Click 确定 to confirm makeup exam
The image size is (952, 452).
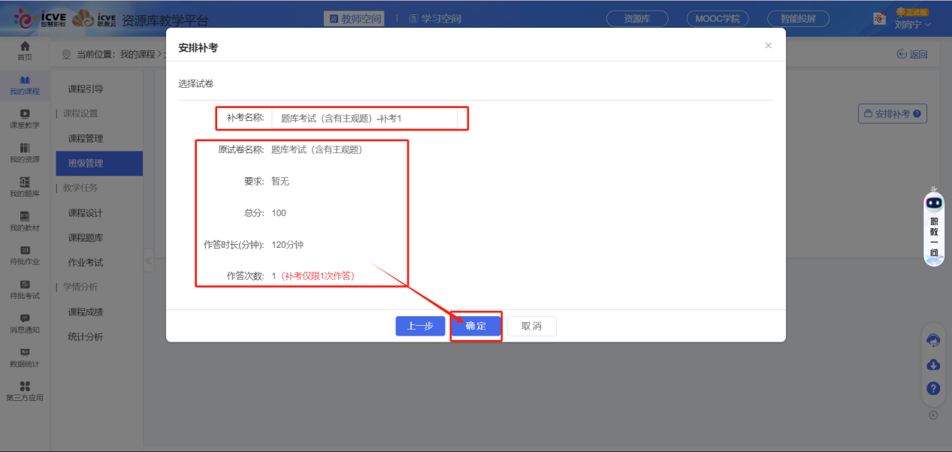pyautogui.click(x=476, y=326)
